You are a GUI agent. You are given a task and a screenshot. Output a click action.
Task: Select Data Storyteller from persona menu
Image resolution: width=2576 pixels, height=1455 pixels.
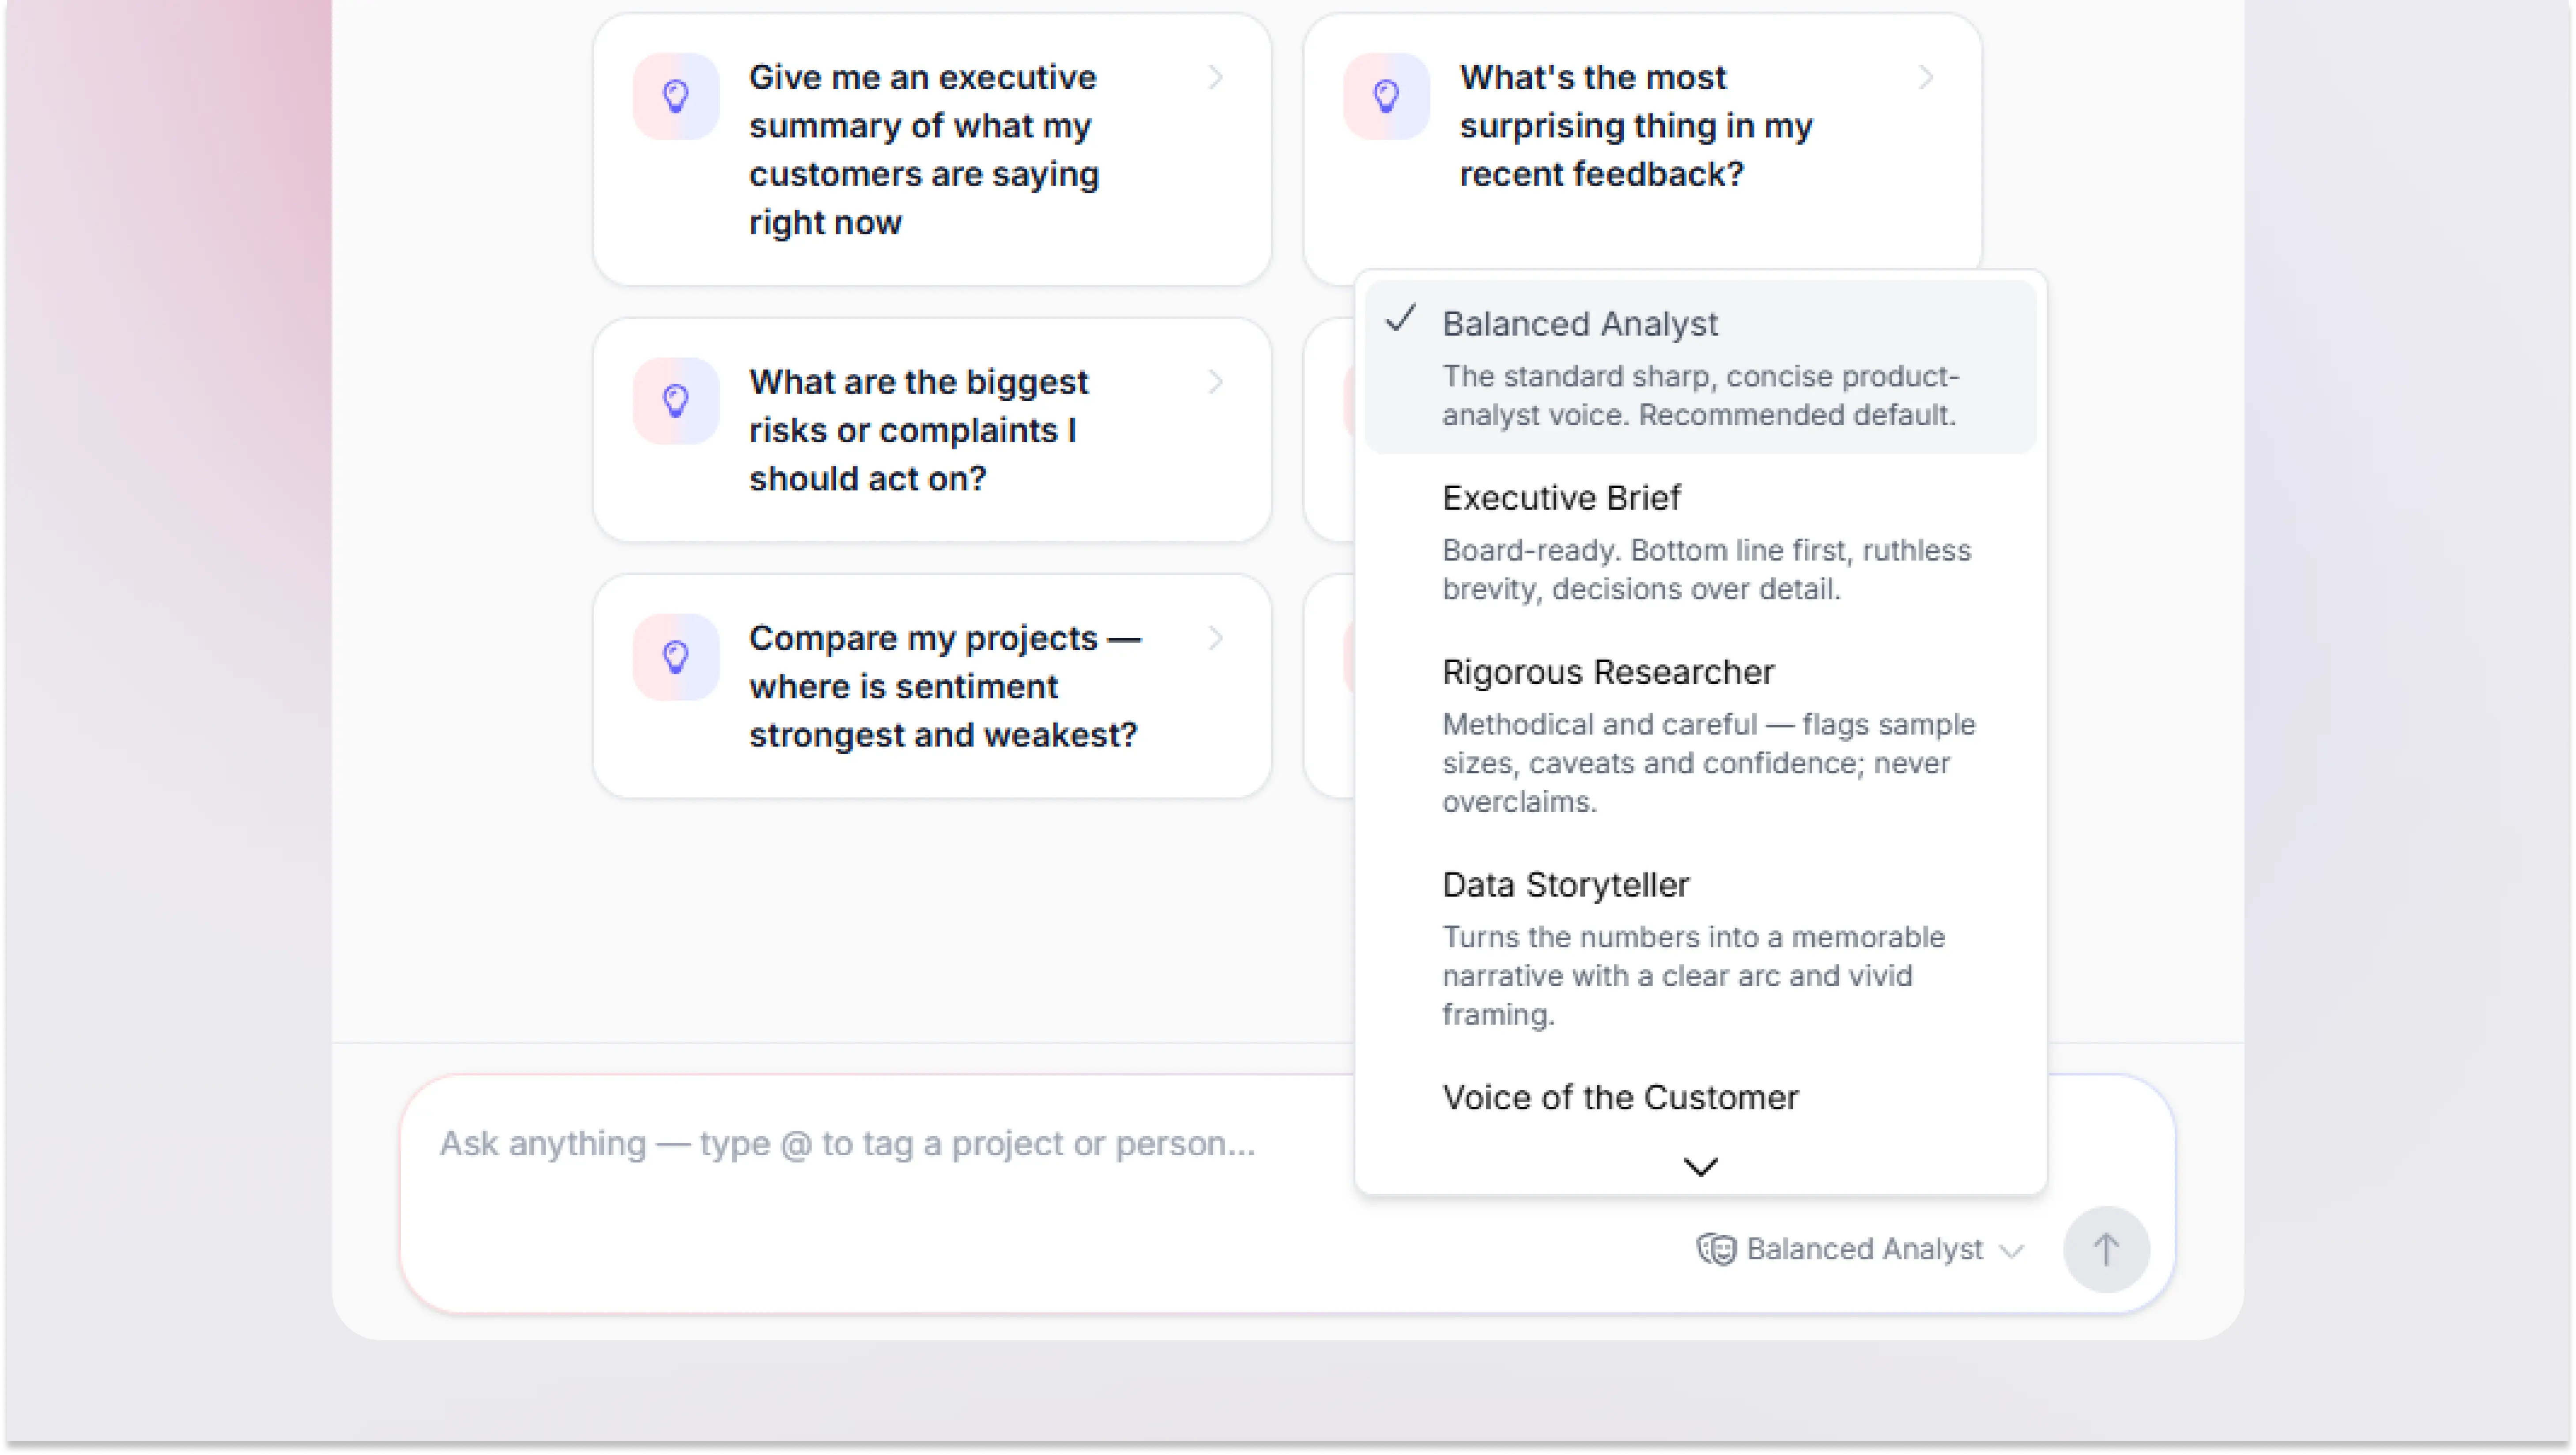click(x=1700, y=948)
